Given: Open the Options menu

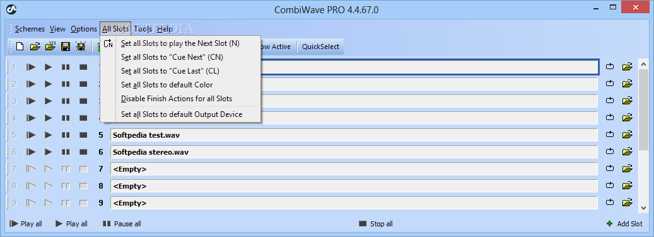Looking at the screenshot, I should (x=84, y=29).
